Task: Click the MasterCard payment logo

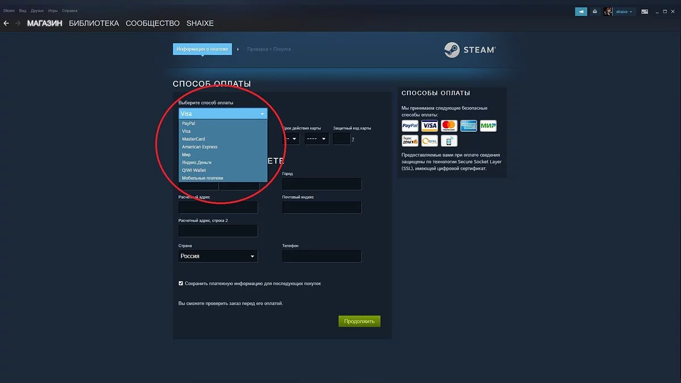Action: point(449,126)
